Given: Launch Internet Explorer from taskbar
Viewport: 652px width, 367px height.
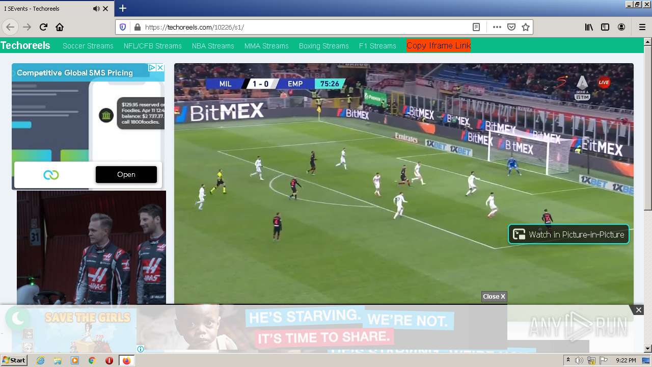Looking at the screenshot, I should [40, 360].
